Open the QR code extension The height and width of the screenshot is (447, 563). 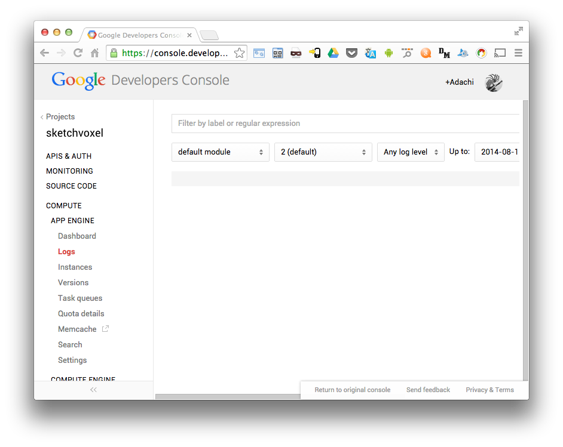tap(277, 53)
